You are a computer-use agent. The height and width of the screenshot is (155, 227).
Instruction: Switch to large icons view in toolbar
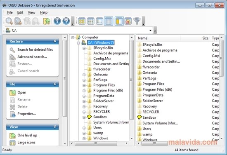pos(82,21)
